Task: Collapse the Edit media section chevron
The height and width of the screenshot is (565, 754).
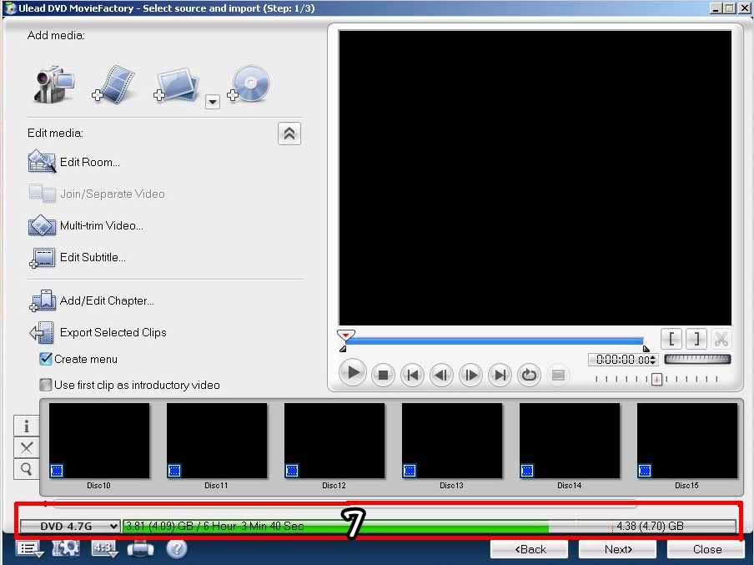Action: coord(289,134)
